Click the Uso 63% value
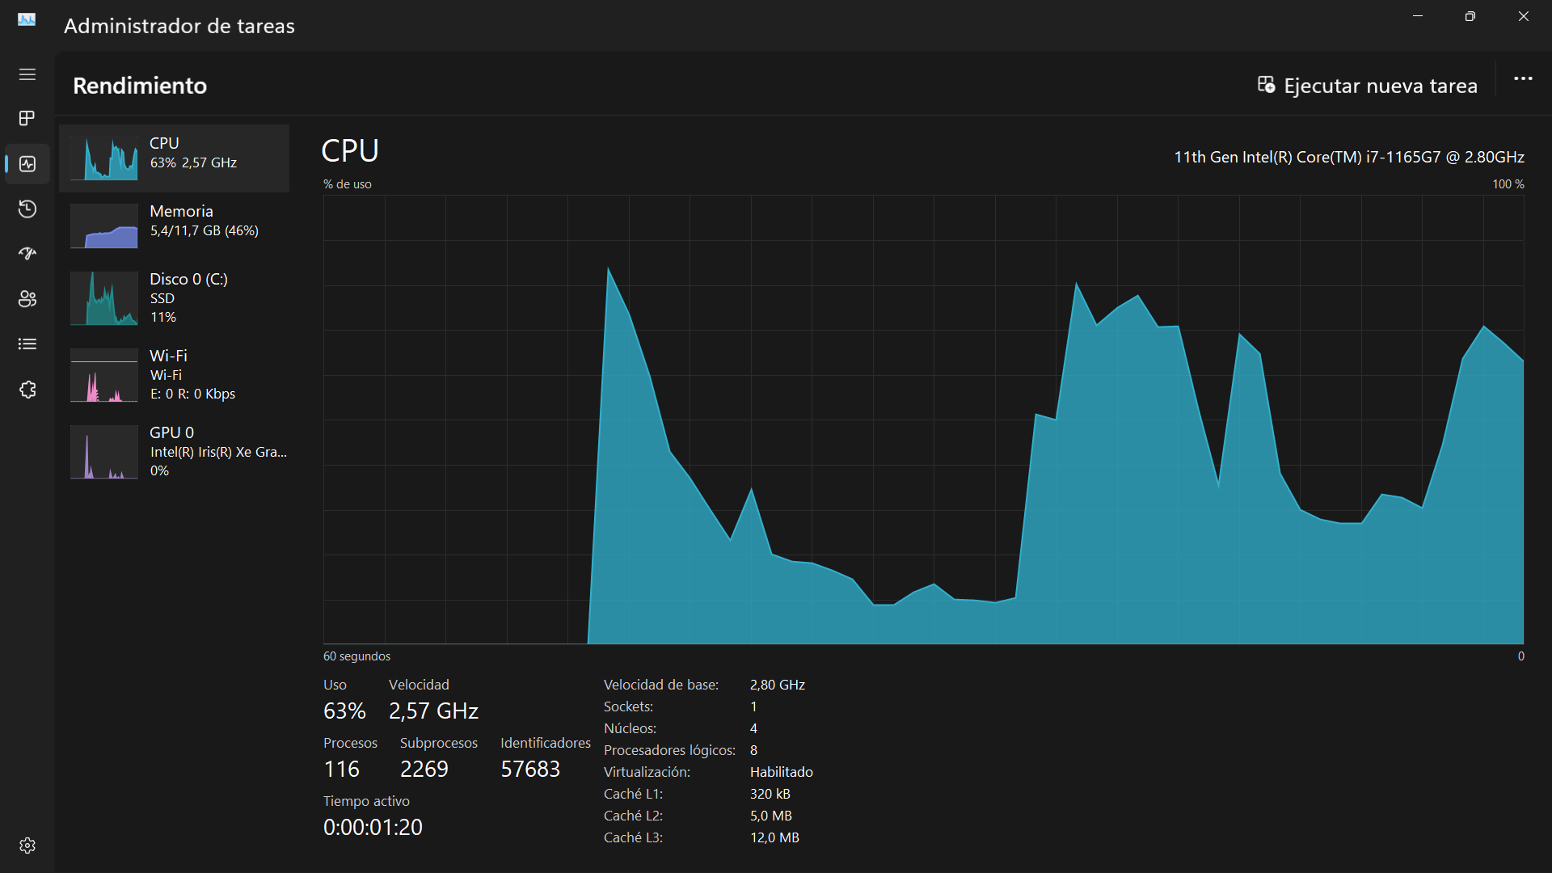This screenshot has width=1552, height=873. point(344,711)
